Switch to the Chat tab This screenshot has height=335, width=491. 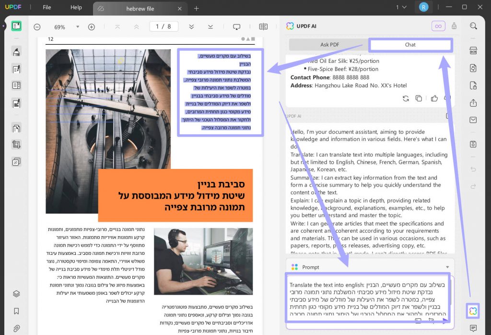[410, 44]
